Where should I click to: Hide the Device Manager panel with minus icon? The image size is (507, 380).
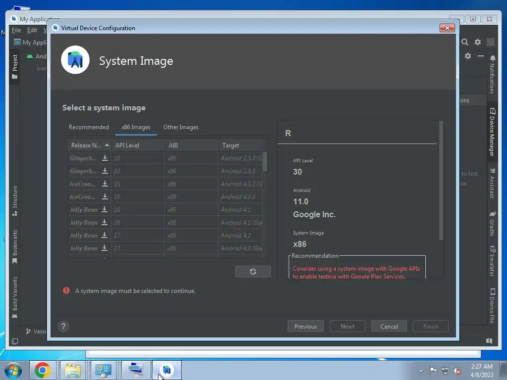481,56
